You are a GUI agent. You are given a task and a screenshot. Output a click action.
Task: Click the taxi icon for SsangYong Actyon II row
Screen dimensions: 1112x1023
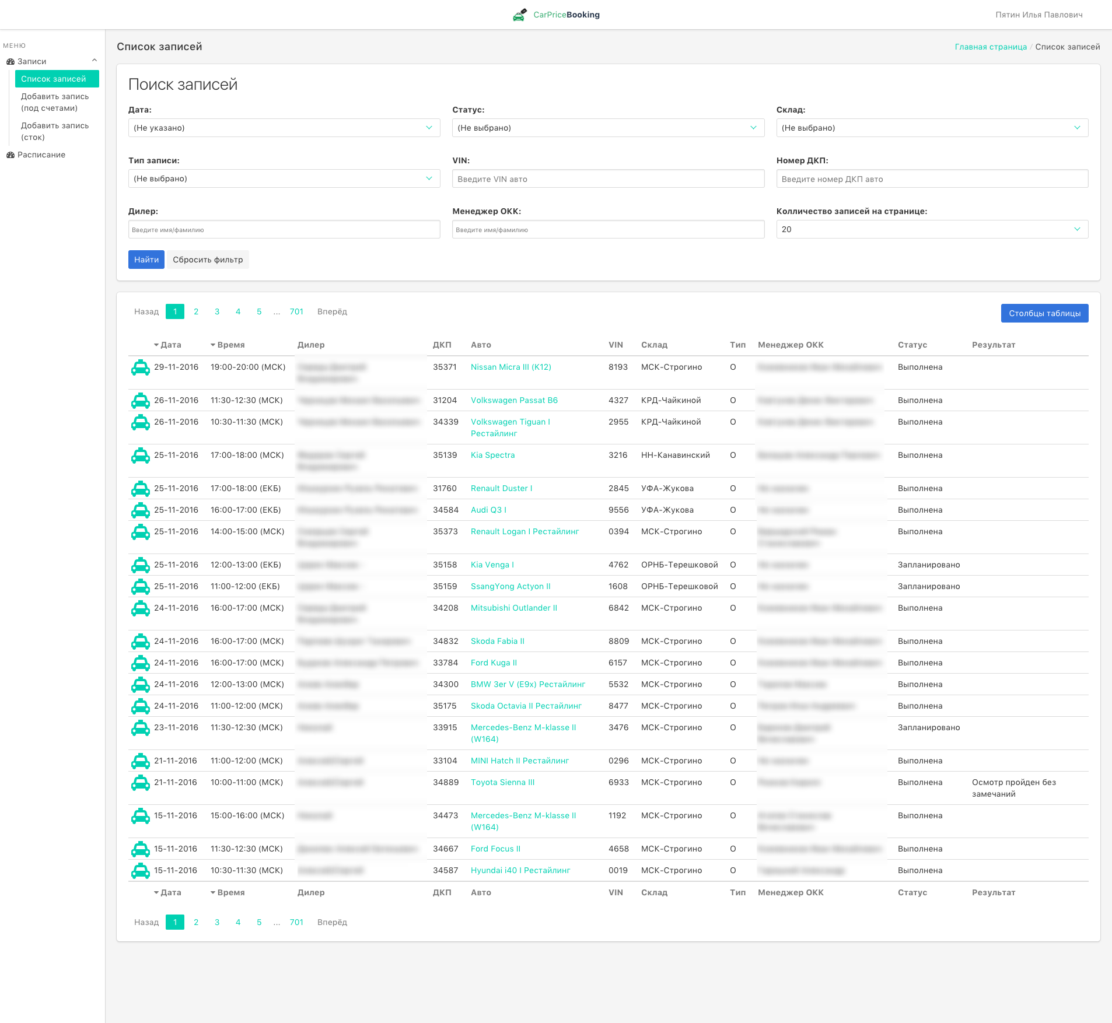[x=141, y=587]
